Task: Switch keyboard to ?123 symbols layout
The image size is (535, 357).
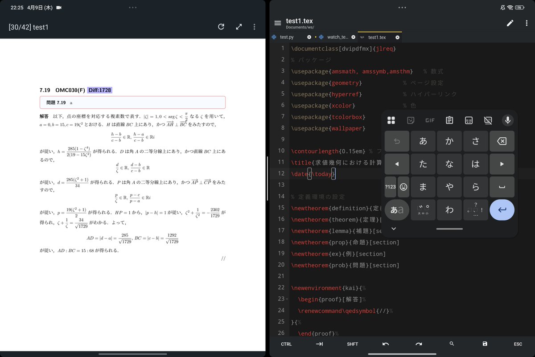Action: coord(391,187)
